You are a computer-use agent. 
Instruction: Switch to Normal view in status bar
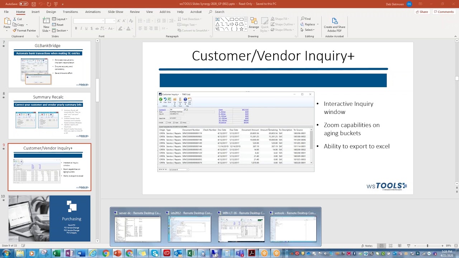pyautogui.click(x=382, y=246)
